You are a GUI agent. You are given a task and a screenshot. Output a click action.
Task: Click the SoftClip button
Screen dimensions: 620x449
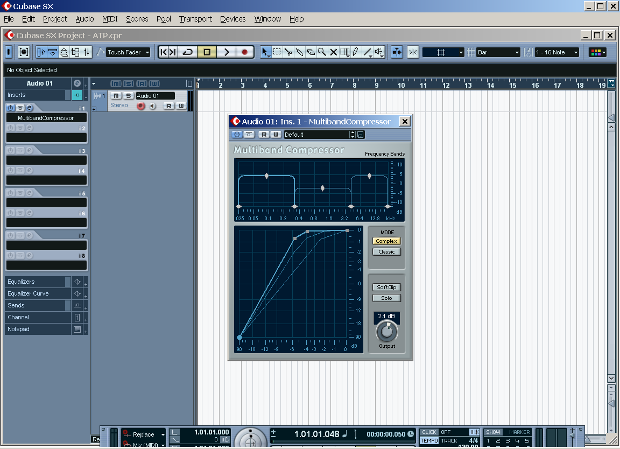coord(386,287)
